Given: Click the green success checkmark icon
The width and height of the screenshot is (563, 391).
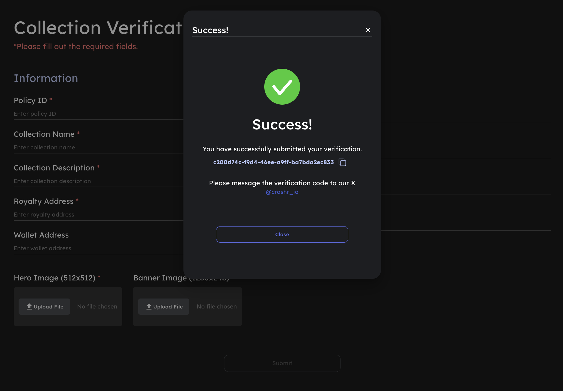Looking at the screenshot, I should (x=282, y=87).
